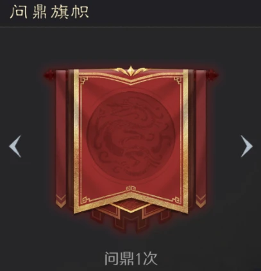Select the 问鼎1次 caption below banner
Image resolution: width=261 pixels, height=271 pixels.
pos(131,259)
